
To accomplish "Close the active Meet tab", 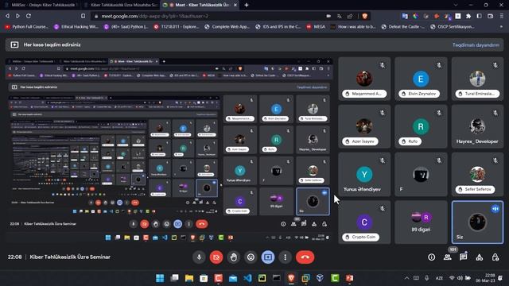I will 235,5.
